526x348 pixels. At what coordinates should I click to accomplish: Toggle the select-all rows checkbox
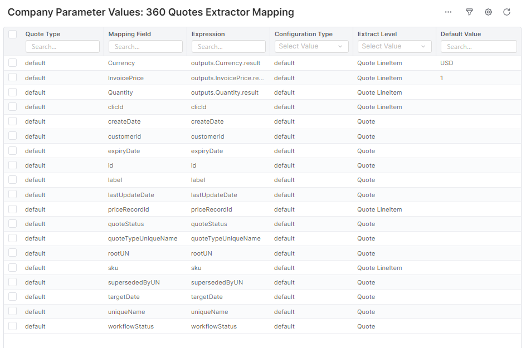pos(12,35)
